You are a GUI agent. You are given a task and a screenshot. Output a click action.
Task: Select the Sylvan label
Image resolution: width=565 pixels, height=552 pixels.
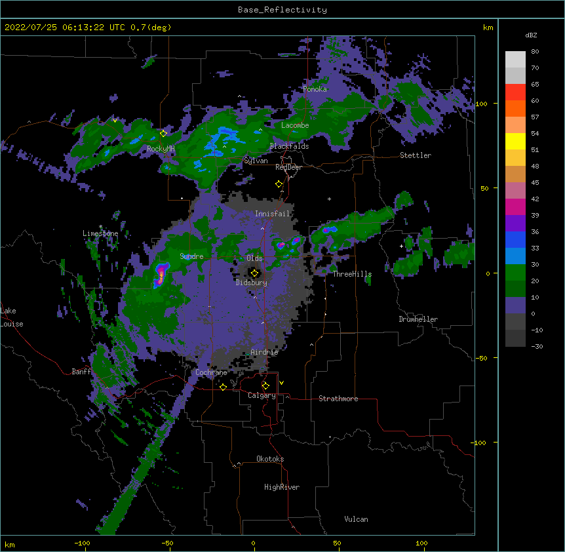click(x=256, y=161)
